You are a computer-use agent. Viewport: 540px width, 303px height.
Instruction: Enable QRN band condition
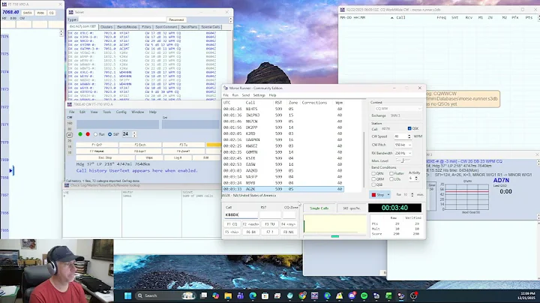[373, 173]
